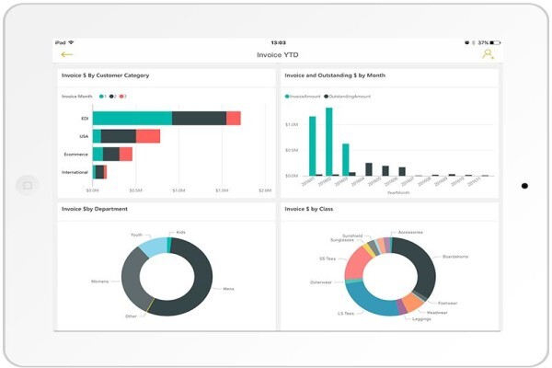Select the red segment of EDI bar
Viewport: 552px width, 368px height.
pyautogui.click(x=234, y=118)
